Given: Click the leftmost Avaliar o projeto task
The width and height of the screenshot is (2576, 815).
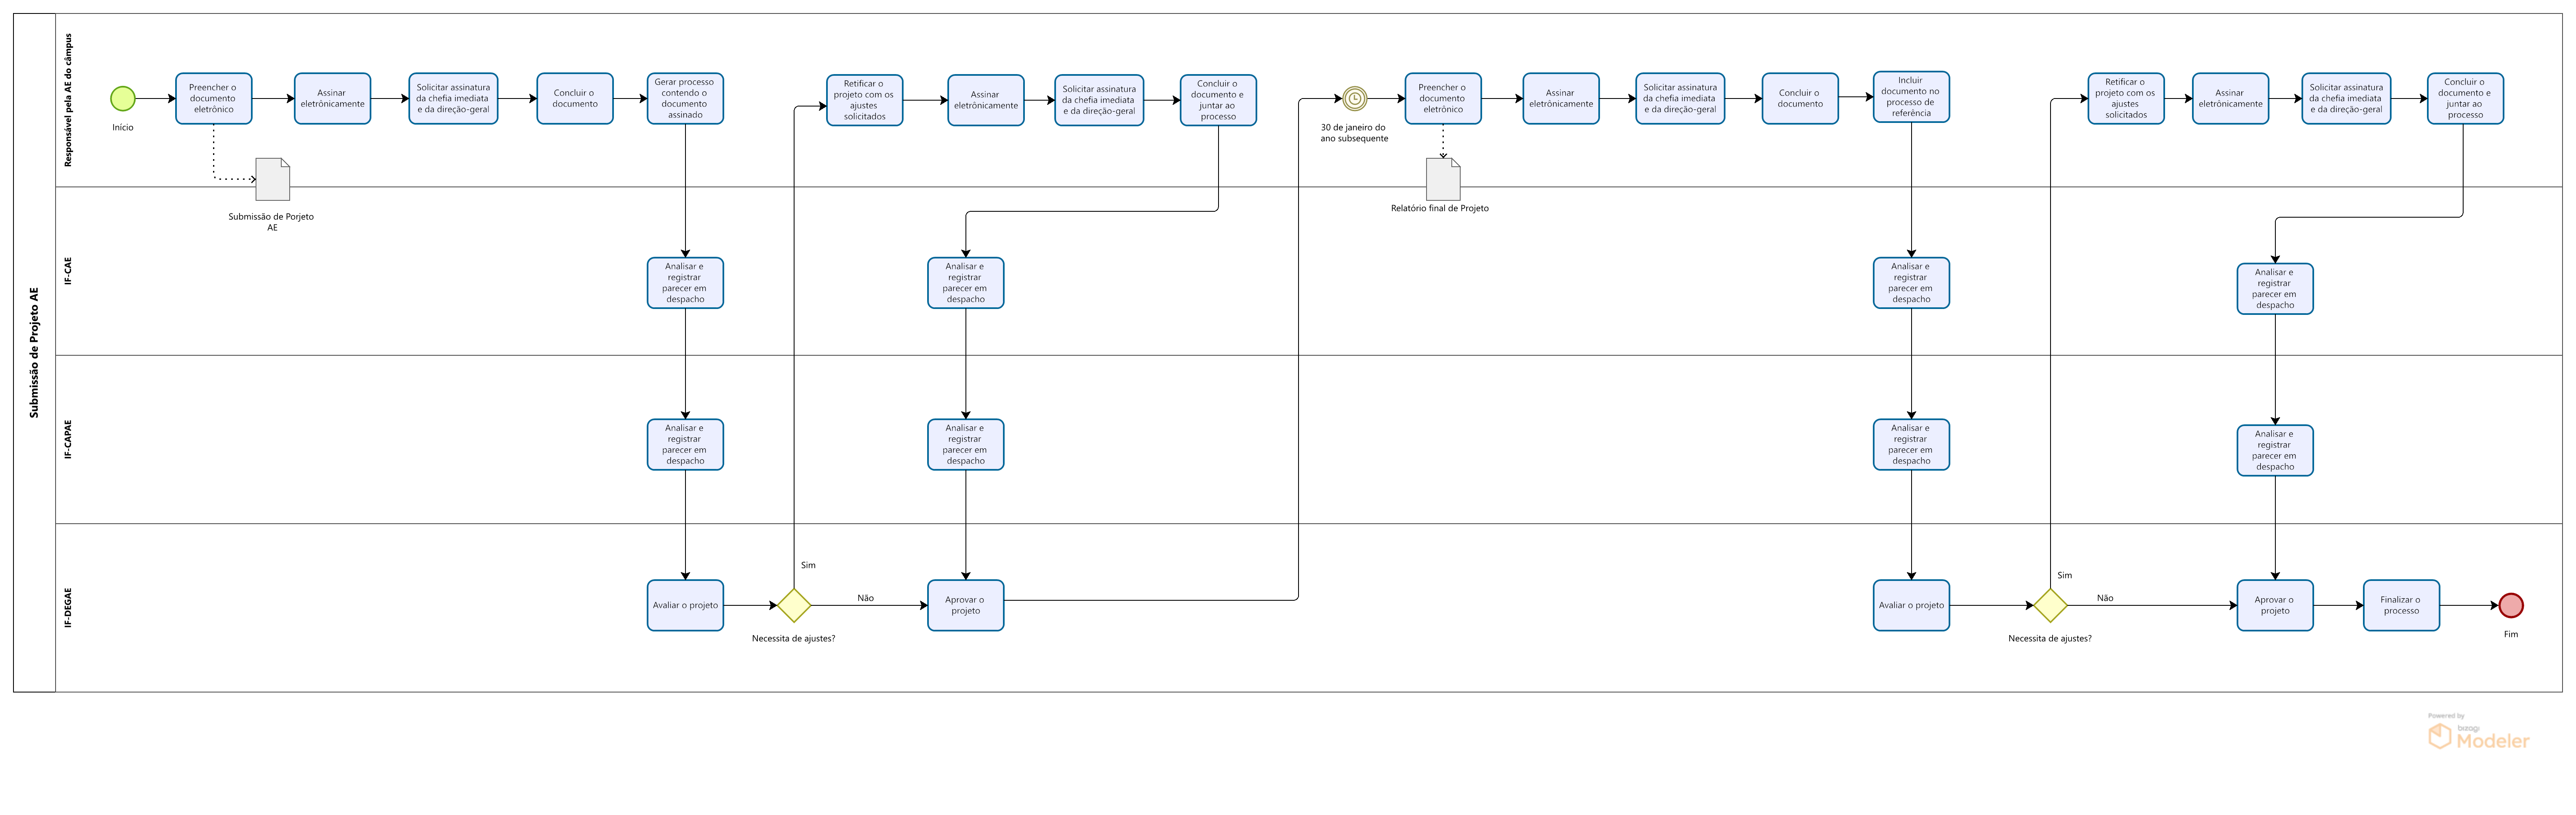Looking at the screenshot, I should point(685,605).
